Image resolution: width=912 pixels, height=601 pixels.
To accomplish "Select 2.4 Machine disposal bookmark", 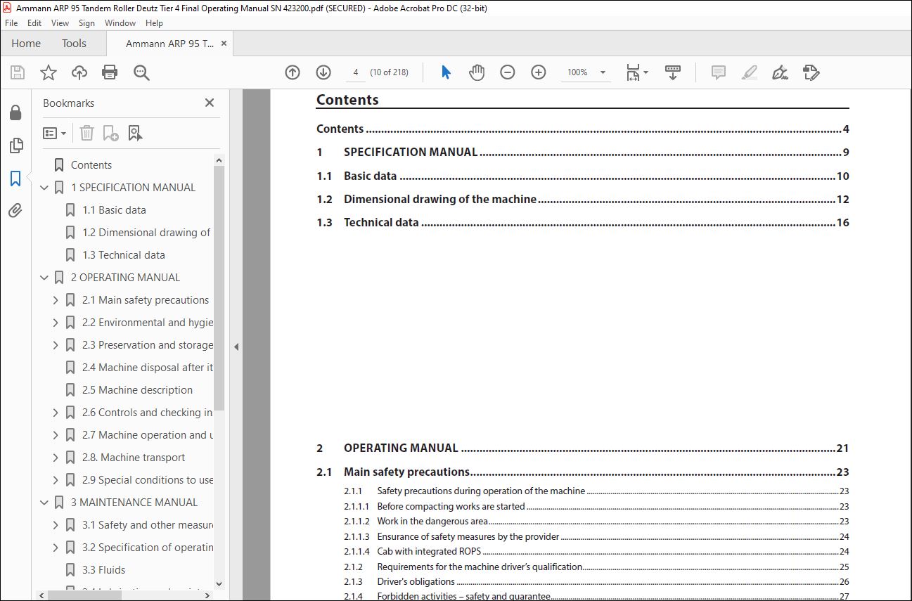I will [x=148, y=368].
